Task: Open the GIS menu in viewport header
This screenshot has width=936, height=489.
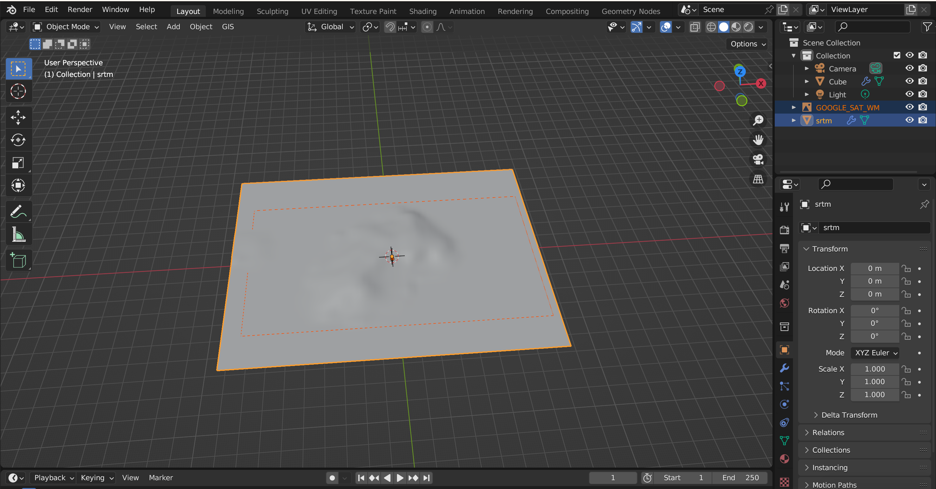Action: 228,27
